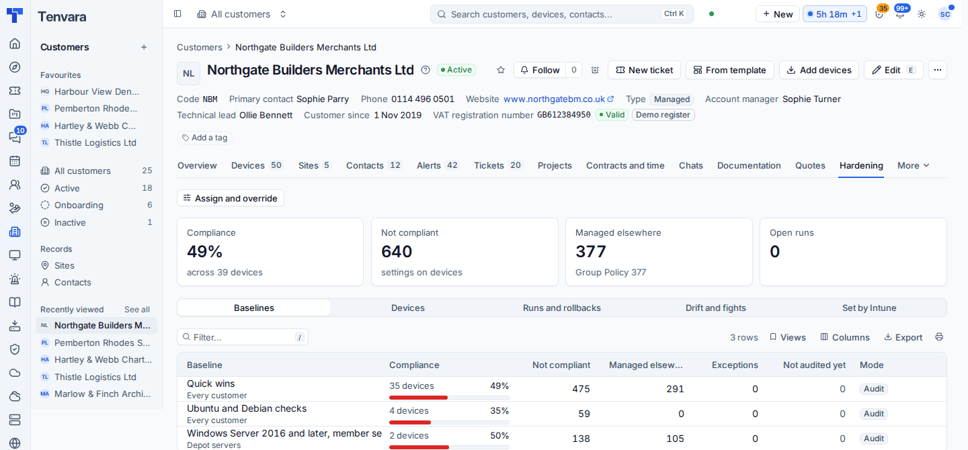This screenshot has width=968, height=450.
Task: Go to the Alerts 42 tab
Action: pos(438,165)
